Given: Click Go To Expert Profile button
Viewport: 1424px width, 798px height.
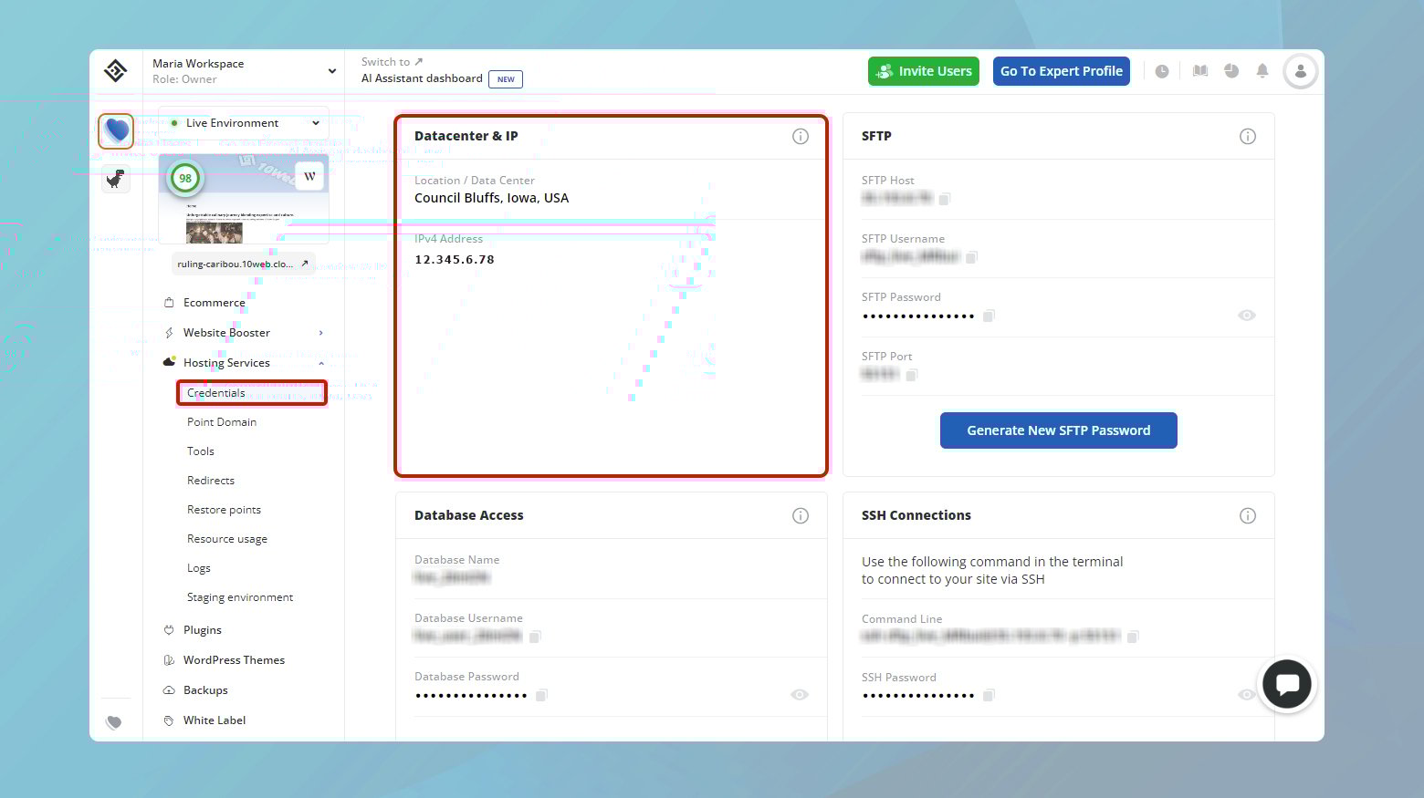Looking at the screenshot, I should (x=1062, y=71).
